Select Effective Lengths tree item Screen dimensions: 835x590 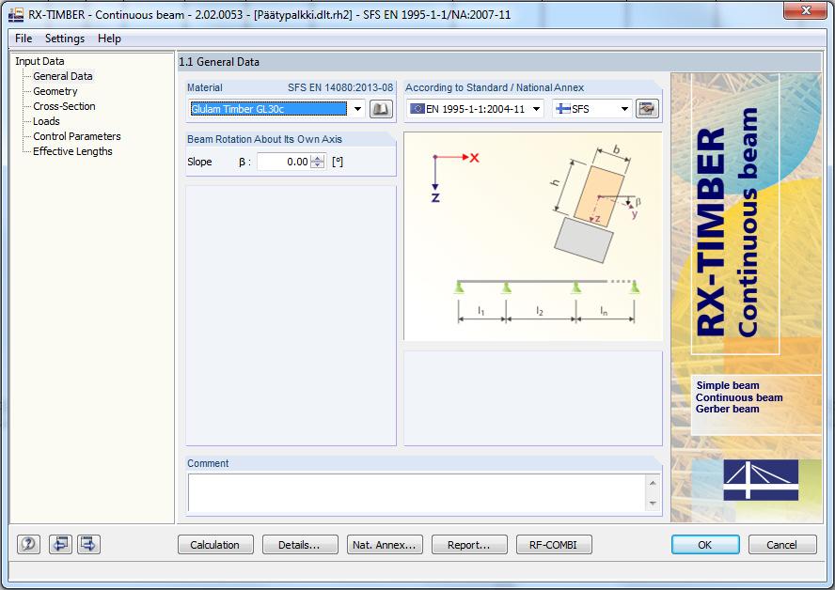click(x=73, y=151)
